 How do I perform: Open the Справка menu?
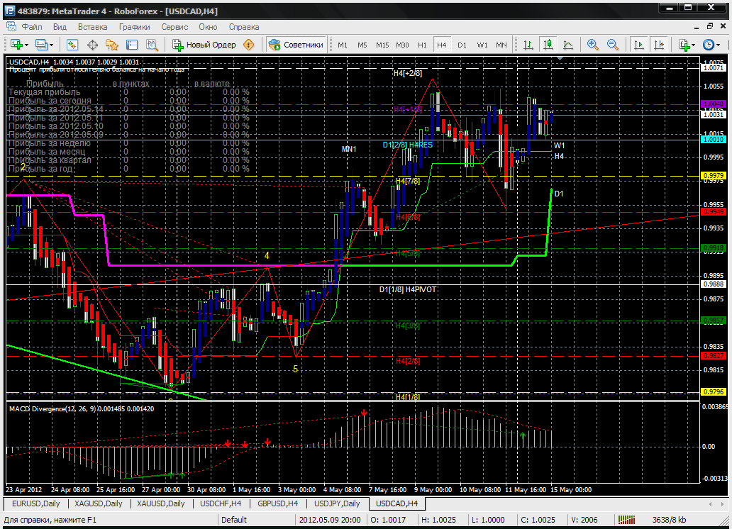[244, 27]
